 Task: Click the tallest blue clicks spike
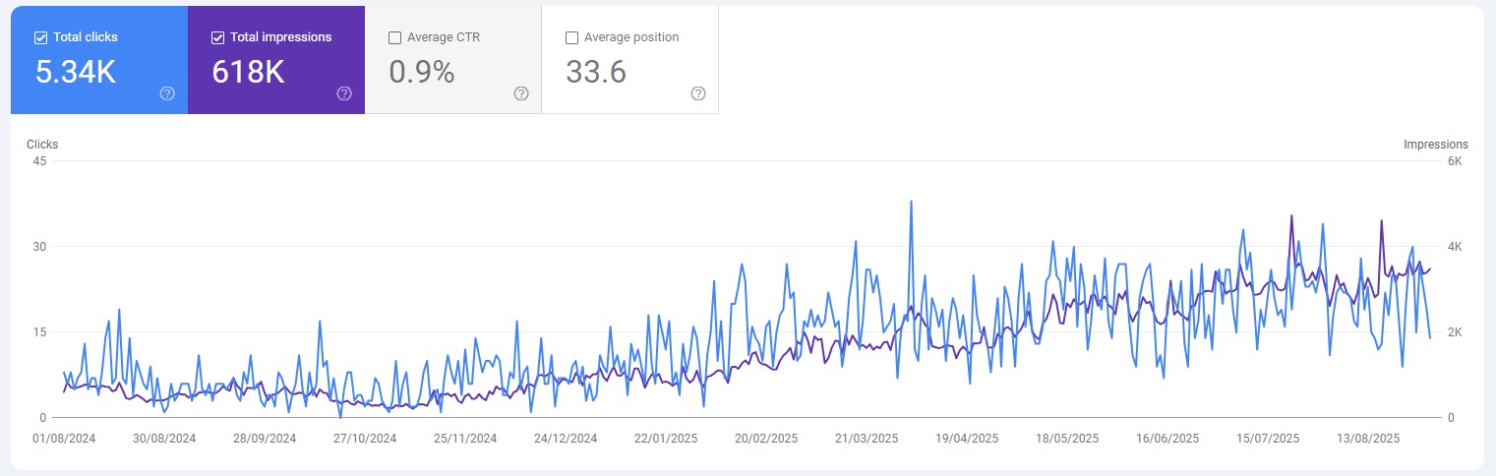click(x=911, y=202)
